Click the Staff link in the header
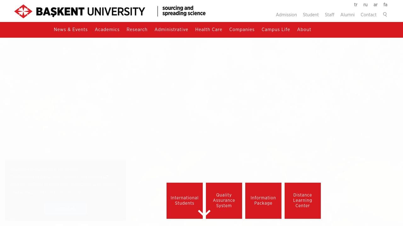Image resolution: width=403 pixels, height=226 pixels. click(329, 15)
